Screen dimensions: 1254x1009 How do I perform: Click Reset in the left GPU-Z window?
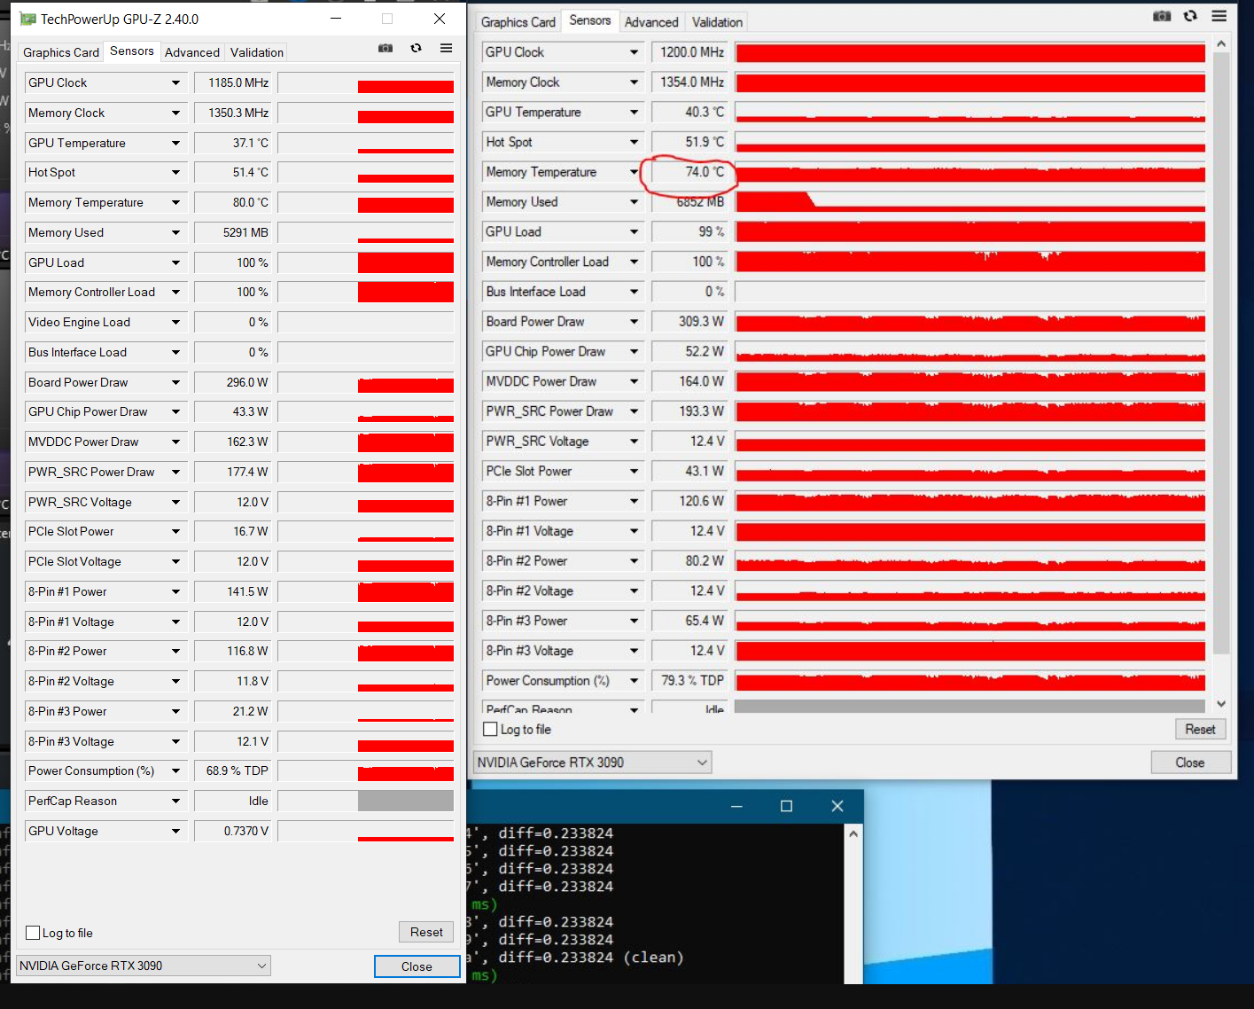tap(426, 932)
